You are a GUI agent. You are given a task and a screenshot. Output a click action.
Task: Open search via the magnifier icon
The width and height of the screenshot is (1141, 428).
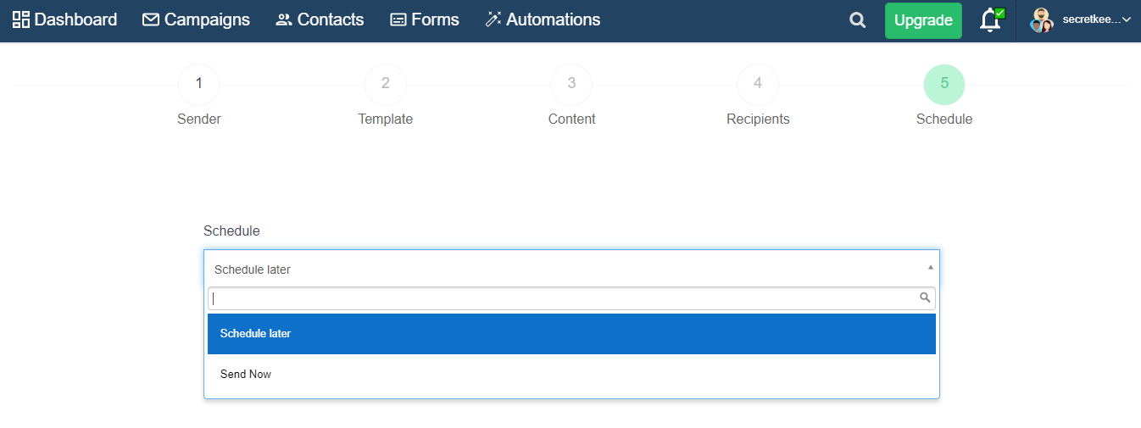point(858,20)
